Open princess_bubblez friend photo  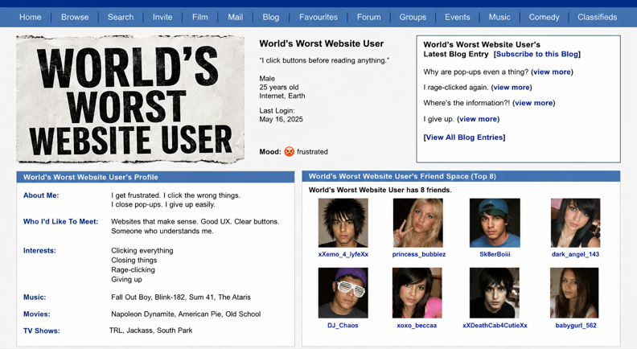tap(418, 223)
